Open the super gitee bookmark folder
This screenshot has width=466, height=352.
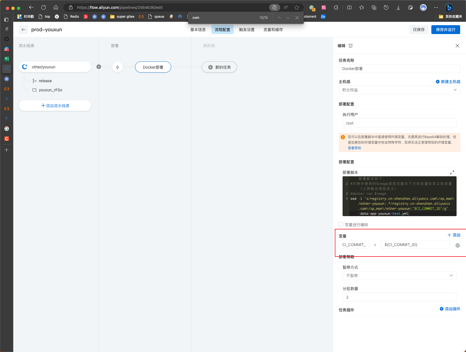[x=122, y=17]
